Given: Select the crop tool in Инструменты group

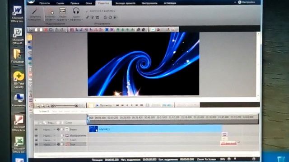Looking at the screenshot, I should click(x=98, y=17).
